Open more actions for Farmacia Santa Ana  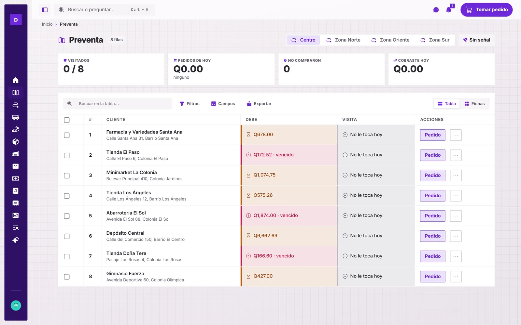456,135
